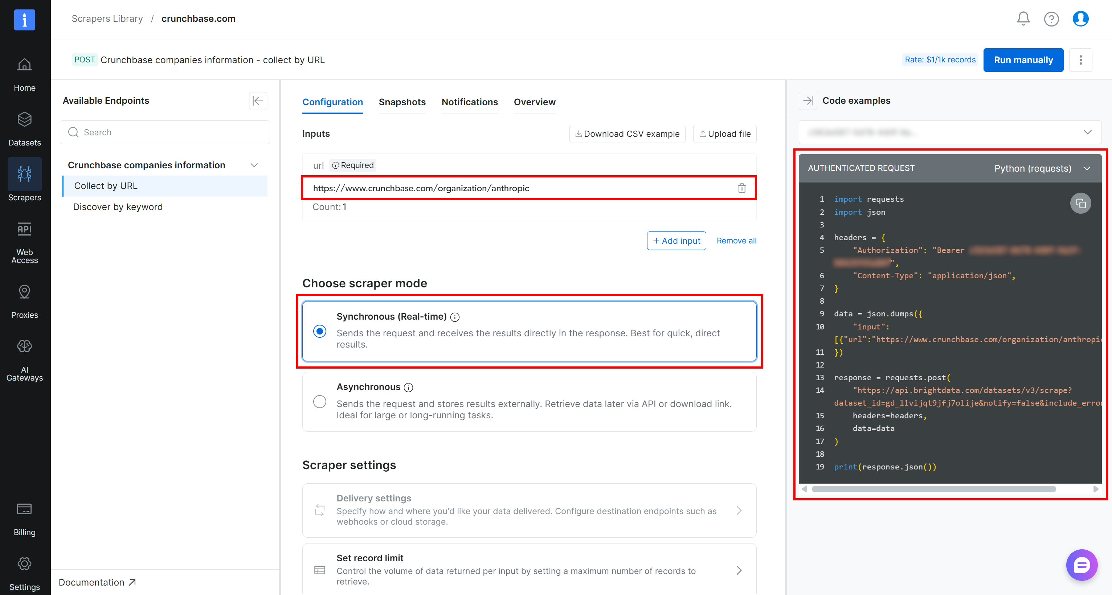The image size is (1112, 595).
Task: Collapse the Code examples panel
Action: point(808,100)
